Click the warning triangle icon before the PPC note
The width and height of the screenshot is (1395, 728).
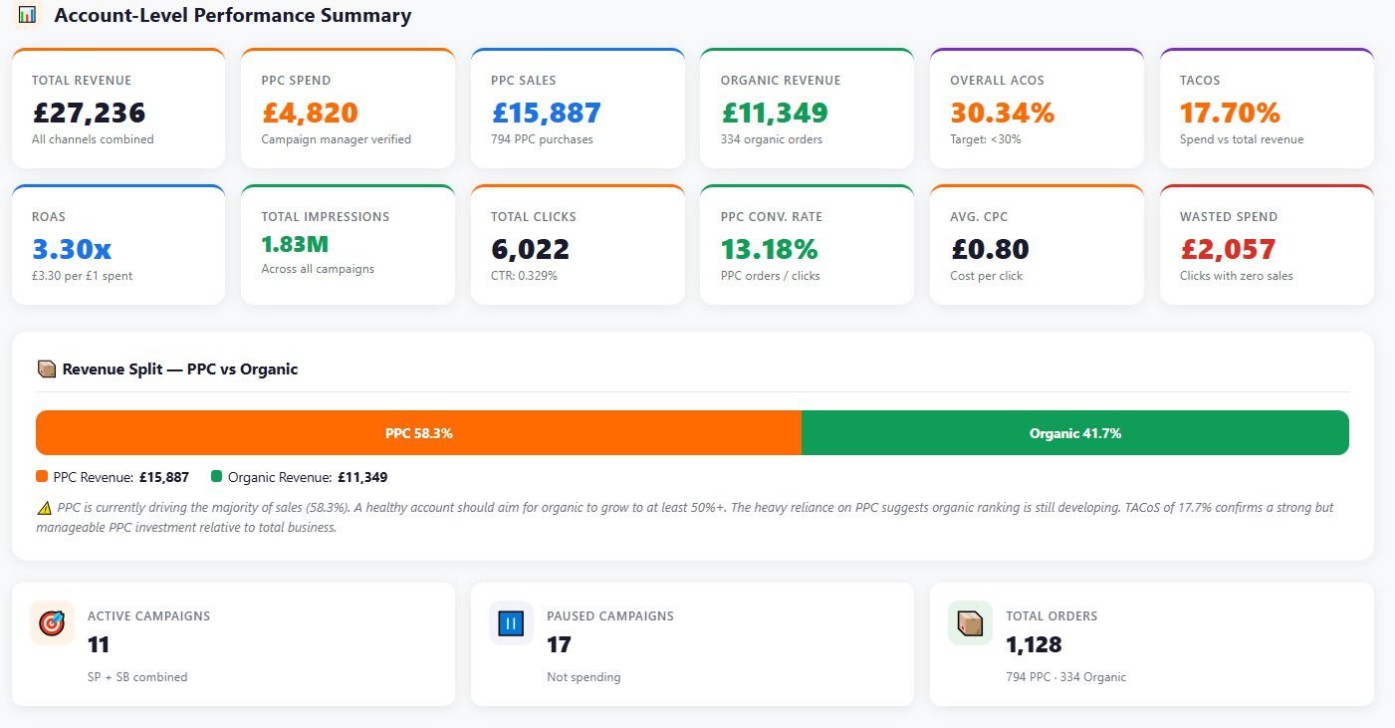(x=44, y=508)
